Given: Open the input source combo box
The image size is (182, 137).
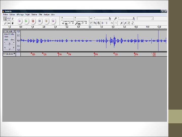Looking at the screenshot, I should pos(145,19).
